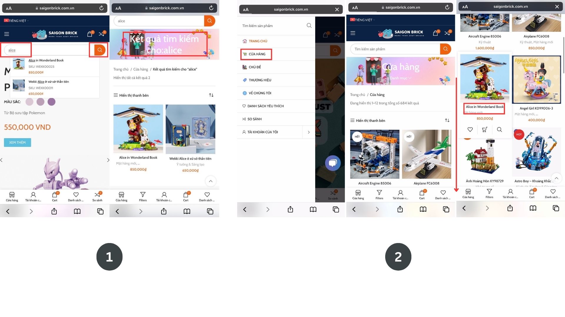This screenshot has height=317, width=565.
Task: Open Trang chủ breadcrumb link in search results
Action: tap(121, 69)
